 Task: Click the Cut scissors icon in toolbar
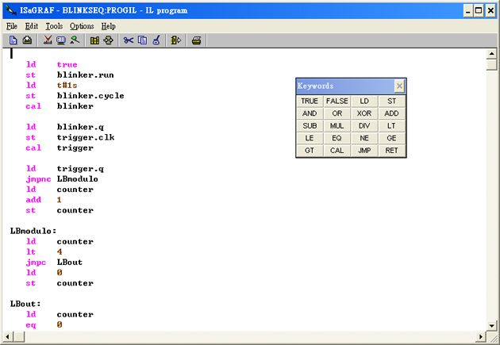pos(129,40)
